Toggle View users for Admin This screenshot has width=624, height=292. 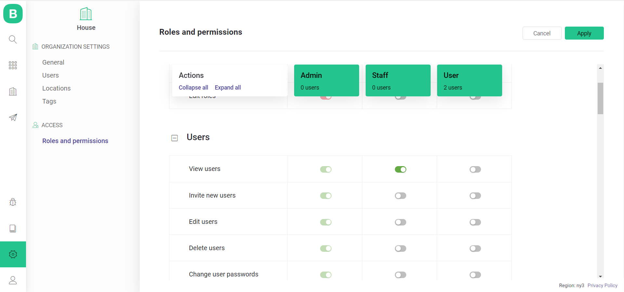coord(326,169)
